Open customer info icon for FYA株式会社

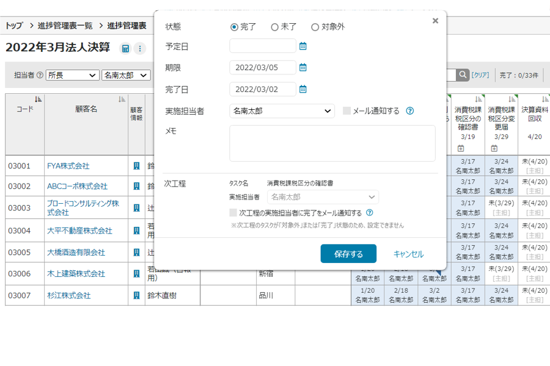136,166
